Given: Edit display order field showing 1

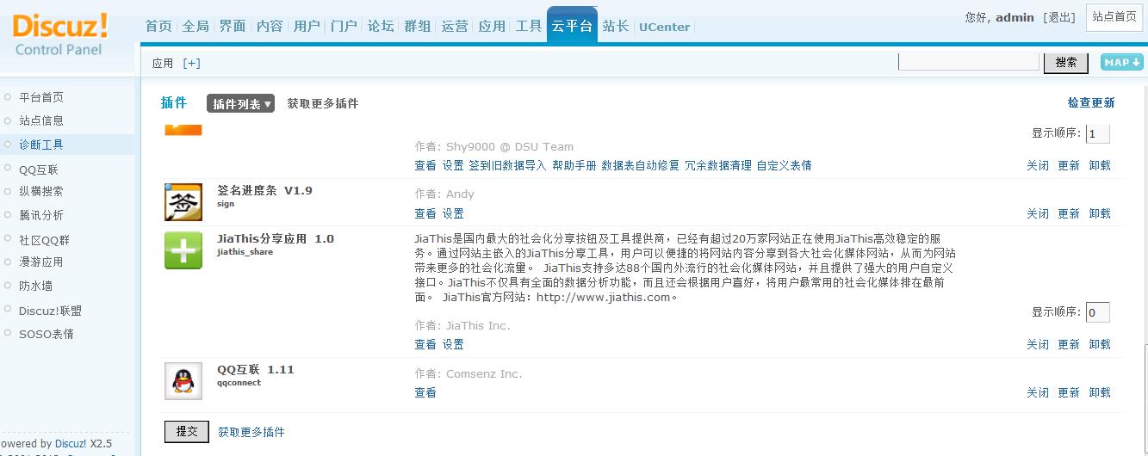Looking at the screenshot, I should tap(1097, 133).
